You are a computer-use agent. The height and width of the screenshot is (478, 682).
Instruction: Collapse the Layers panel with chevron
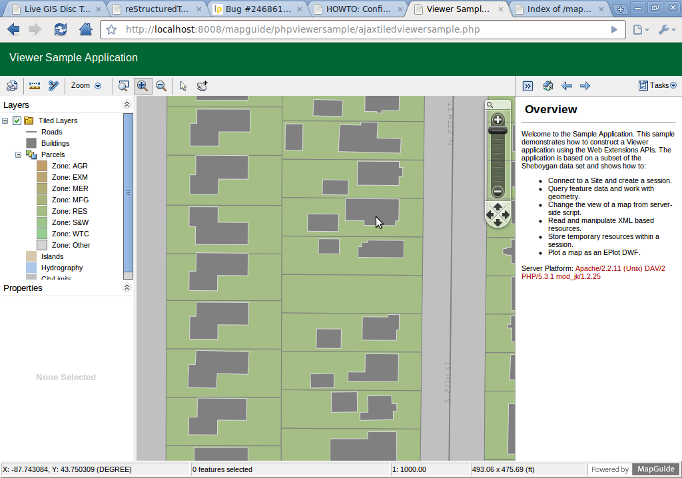click(127, 105)
